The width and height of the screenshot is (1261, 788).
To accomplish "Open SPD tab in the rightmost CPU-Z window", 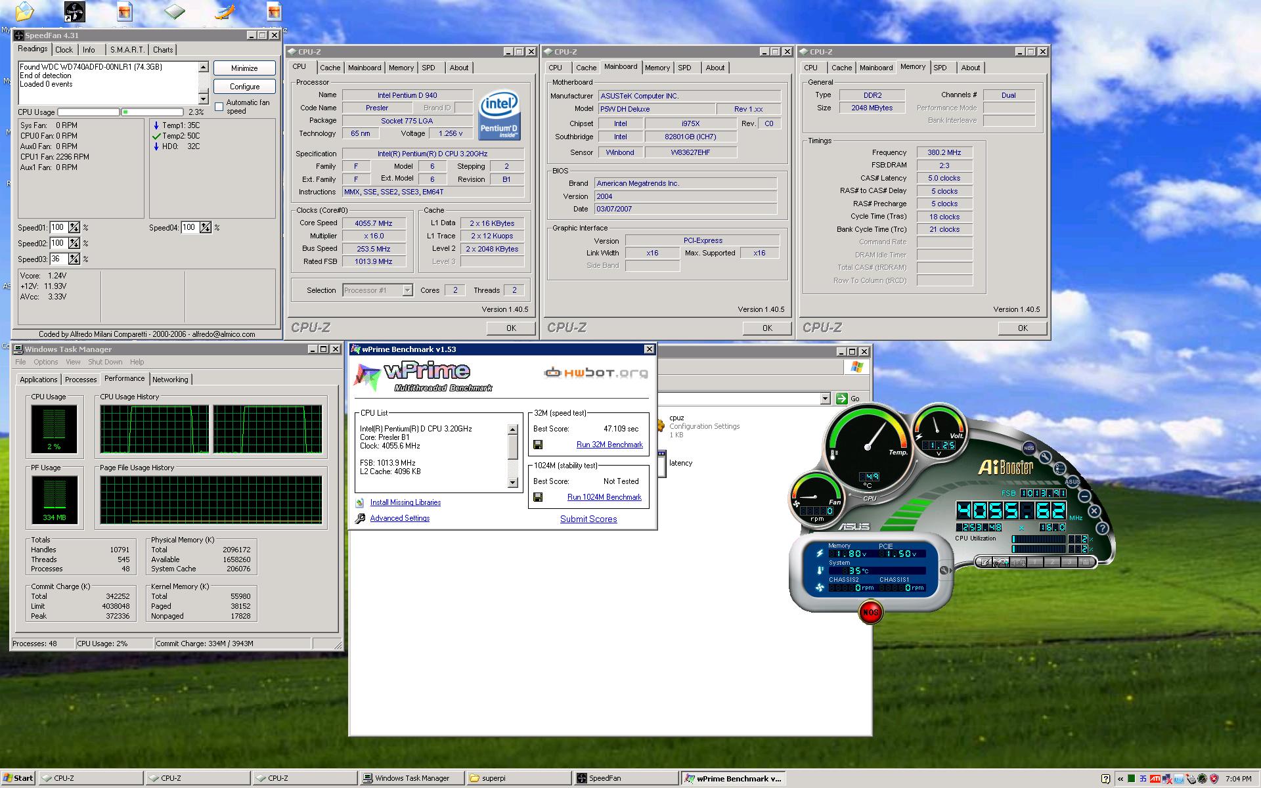I will [x=940, y=68].
